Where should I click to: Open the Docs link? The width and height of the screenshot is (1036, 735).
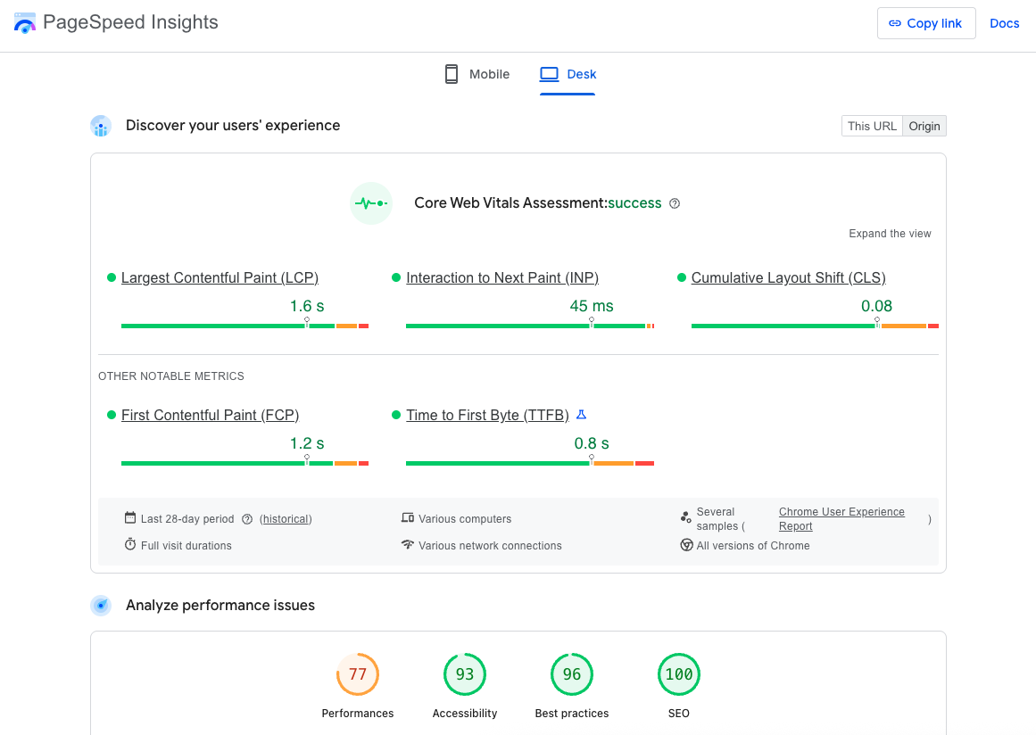1004,24
